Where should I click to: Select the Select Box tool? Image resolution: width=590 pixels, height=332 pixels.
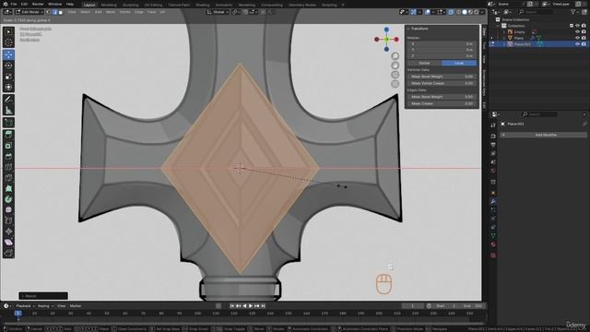[8, 32]
